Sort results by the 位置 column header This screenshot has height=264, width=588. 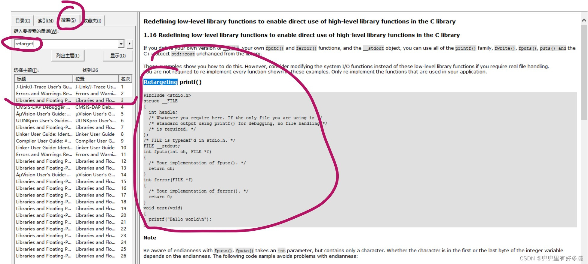point(96,79)
